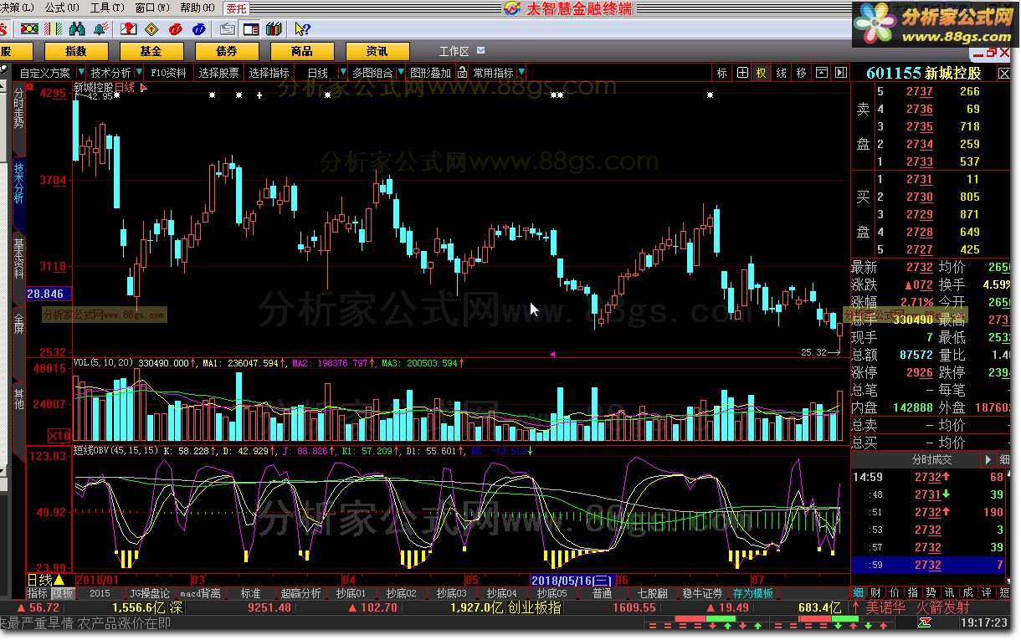Select the macd背离 indicator tab

tap(202, 593)
